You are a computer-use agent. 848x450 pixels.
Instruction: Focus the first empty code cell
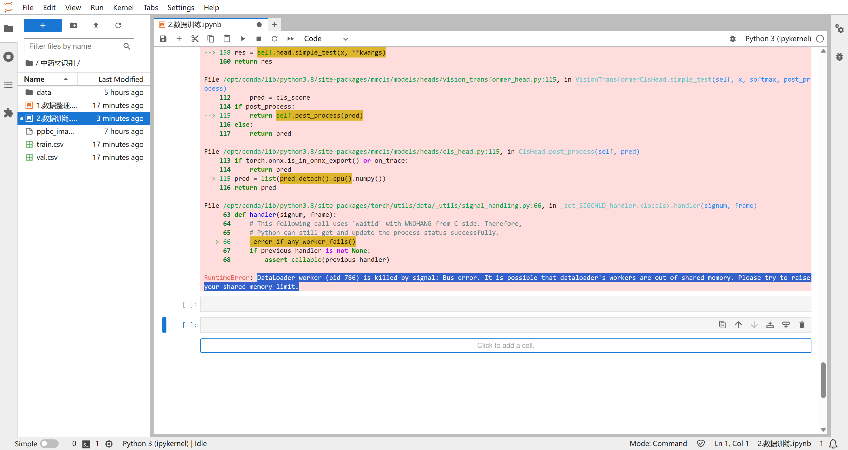(506, 304)
